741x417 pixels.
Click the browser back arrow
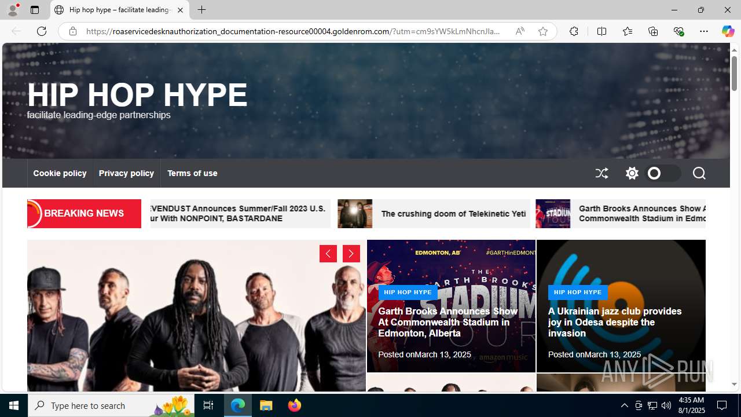16,31
